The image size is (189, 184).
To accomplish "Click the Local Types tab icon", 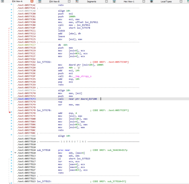I will click(x=152, y=2).
